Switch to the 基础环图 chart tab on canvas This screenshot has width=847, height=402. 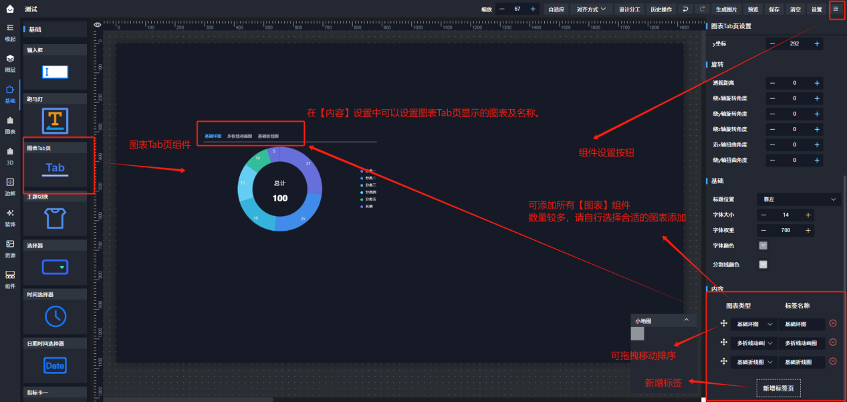tap(213, 136)
